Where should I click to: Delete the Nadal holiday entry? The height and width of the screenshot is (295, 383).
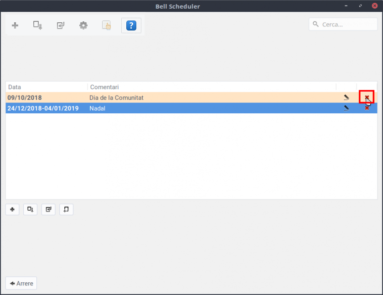pyautogui.click(x=367, y=108)
